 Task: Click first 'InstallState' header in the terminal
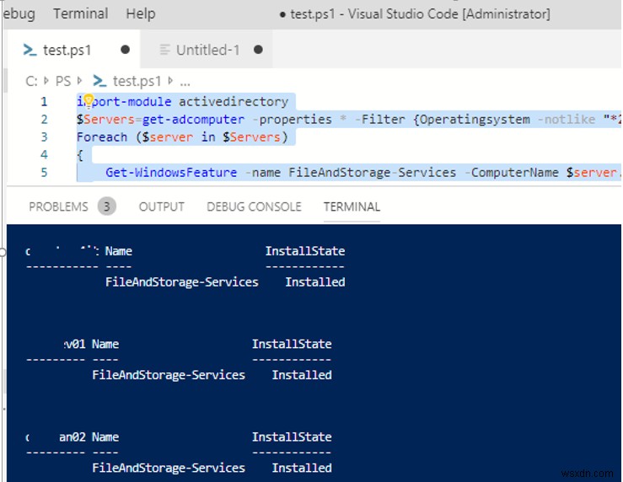tap(305, 251)
